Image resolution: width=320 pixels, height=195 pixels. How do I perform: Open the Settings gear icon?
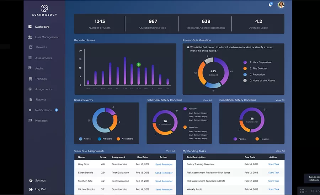point(31,180)
